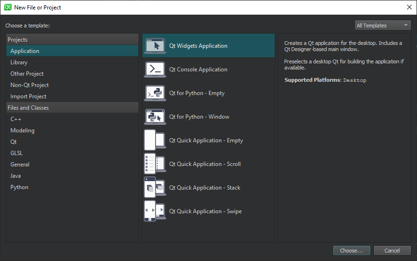Close the dialog with the X button

409,7
